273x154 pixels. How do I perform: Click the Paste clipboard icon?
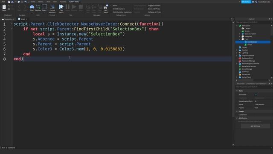pyautogui.click(x=4, y=7)
